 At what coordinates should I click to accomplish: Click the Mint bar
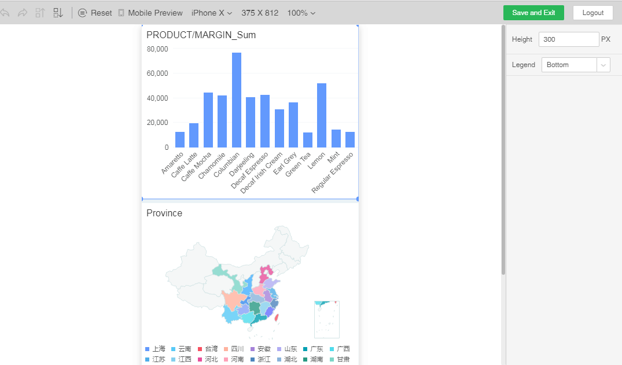pyautogui.click(x=336, y=138)
